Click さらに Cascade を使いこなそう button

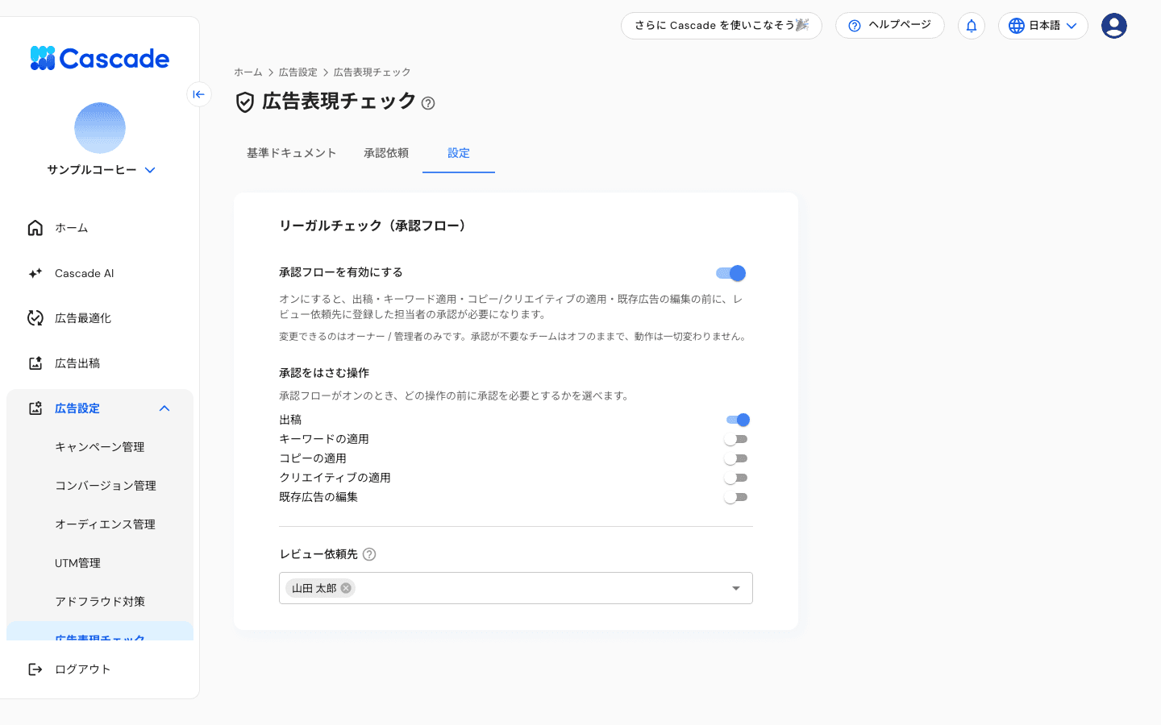click(x=722, y=26)
